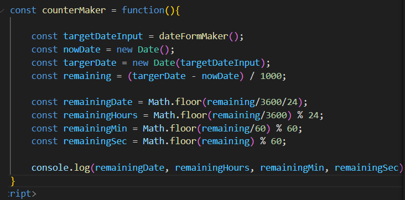Click remainingMin in its const declaration
Screen dimensions: 405x200
tap(95, 129)
